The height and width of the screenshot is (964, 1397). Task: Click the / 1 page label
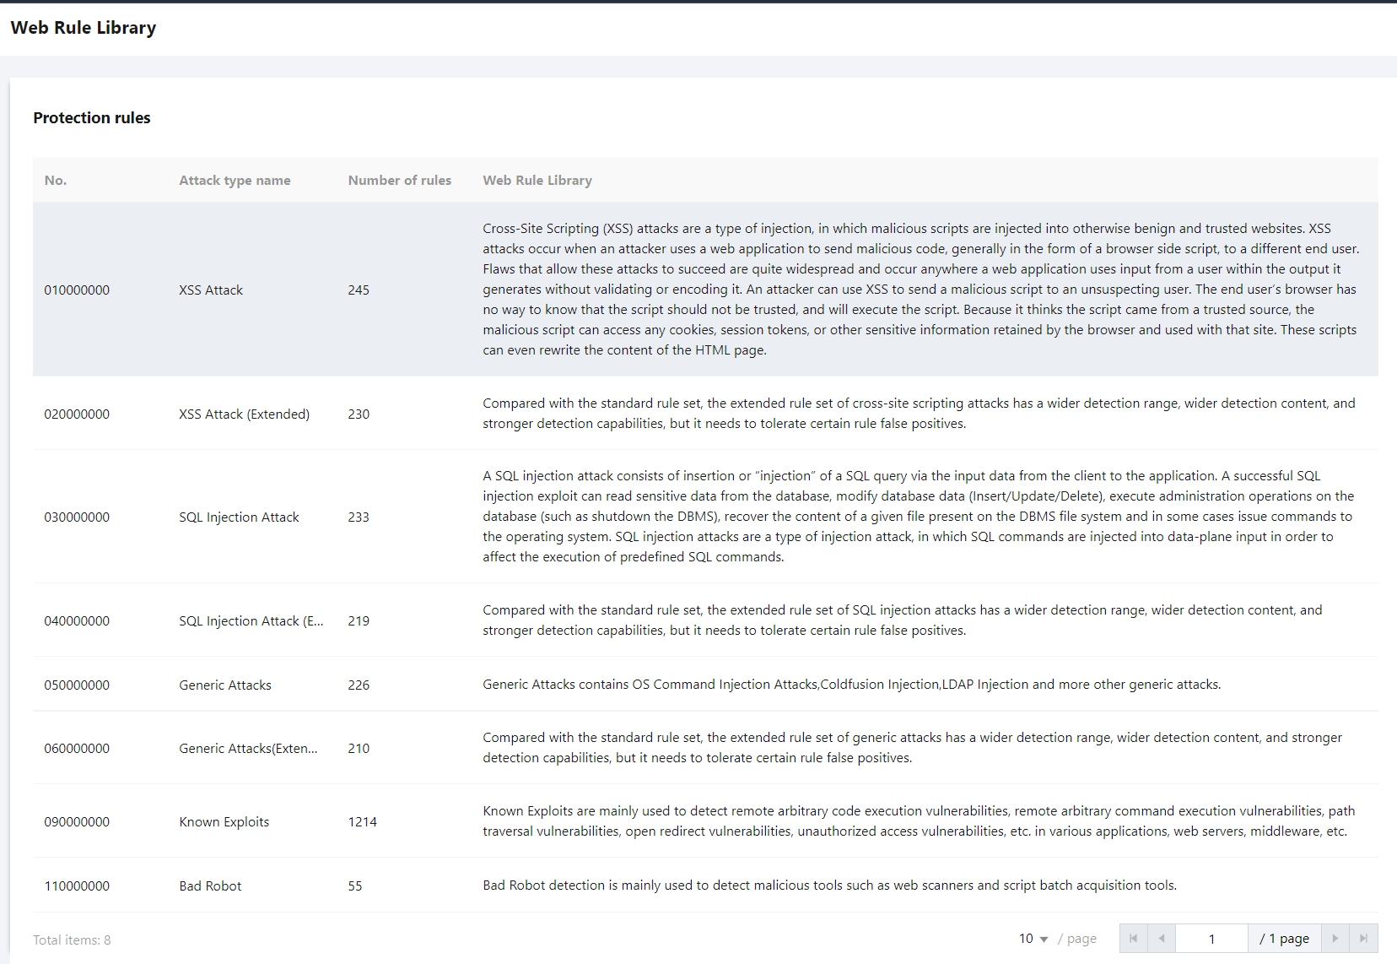pos(1284,939)
